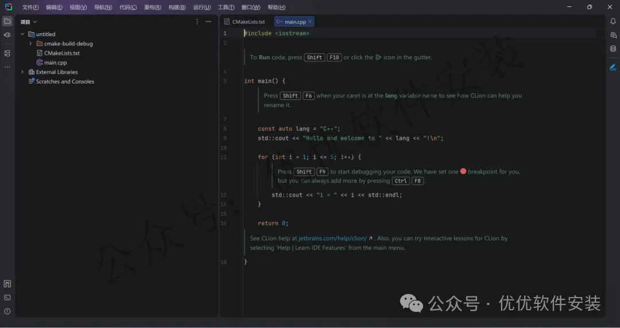Expand the cmake-build-debug folder
This screenshot has width=620, height=328.
pyautogui.click(x=30, y=44)
